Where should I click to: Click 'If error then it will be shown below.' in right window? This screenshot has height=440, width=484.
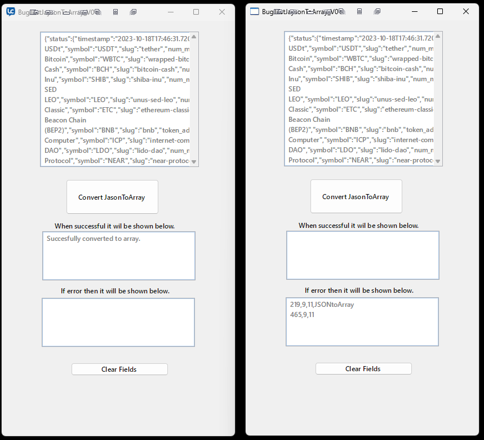tap(359, 291)
